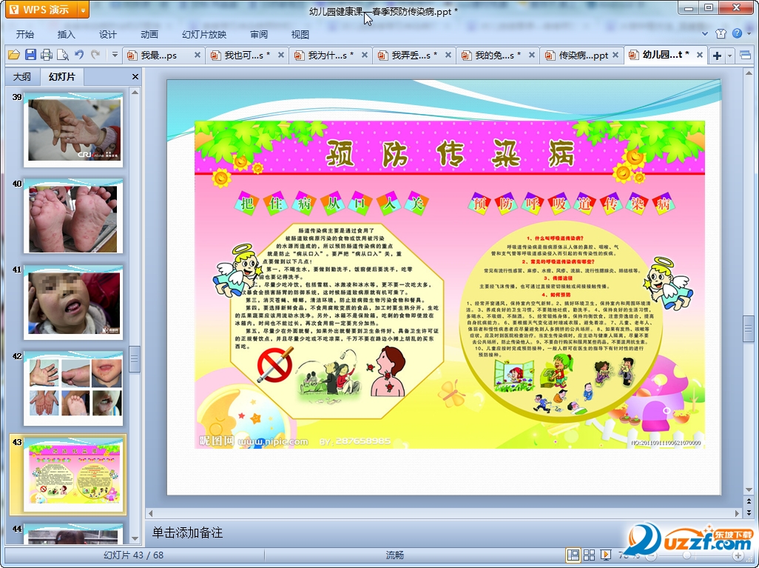Close the 我为什...s document tab
The image size is (759, 568).
(365, 56)
